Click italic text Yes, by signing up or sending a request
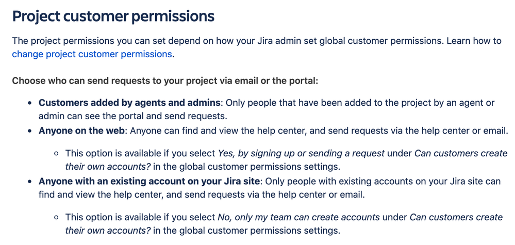The width and height of the screenshot is (515, 245). click(x=301, y=153)
